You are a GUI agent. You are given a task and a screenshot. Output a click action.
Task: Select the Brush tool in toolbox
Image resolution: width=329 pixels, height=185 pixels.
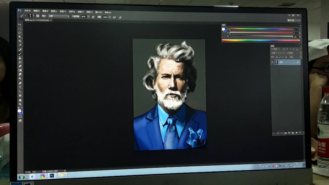(x=20, y=54)
